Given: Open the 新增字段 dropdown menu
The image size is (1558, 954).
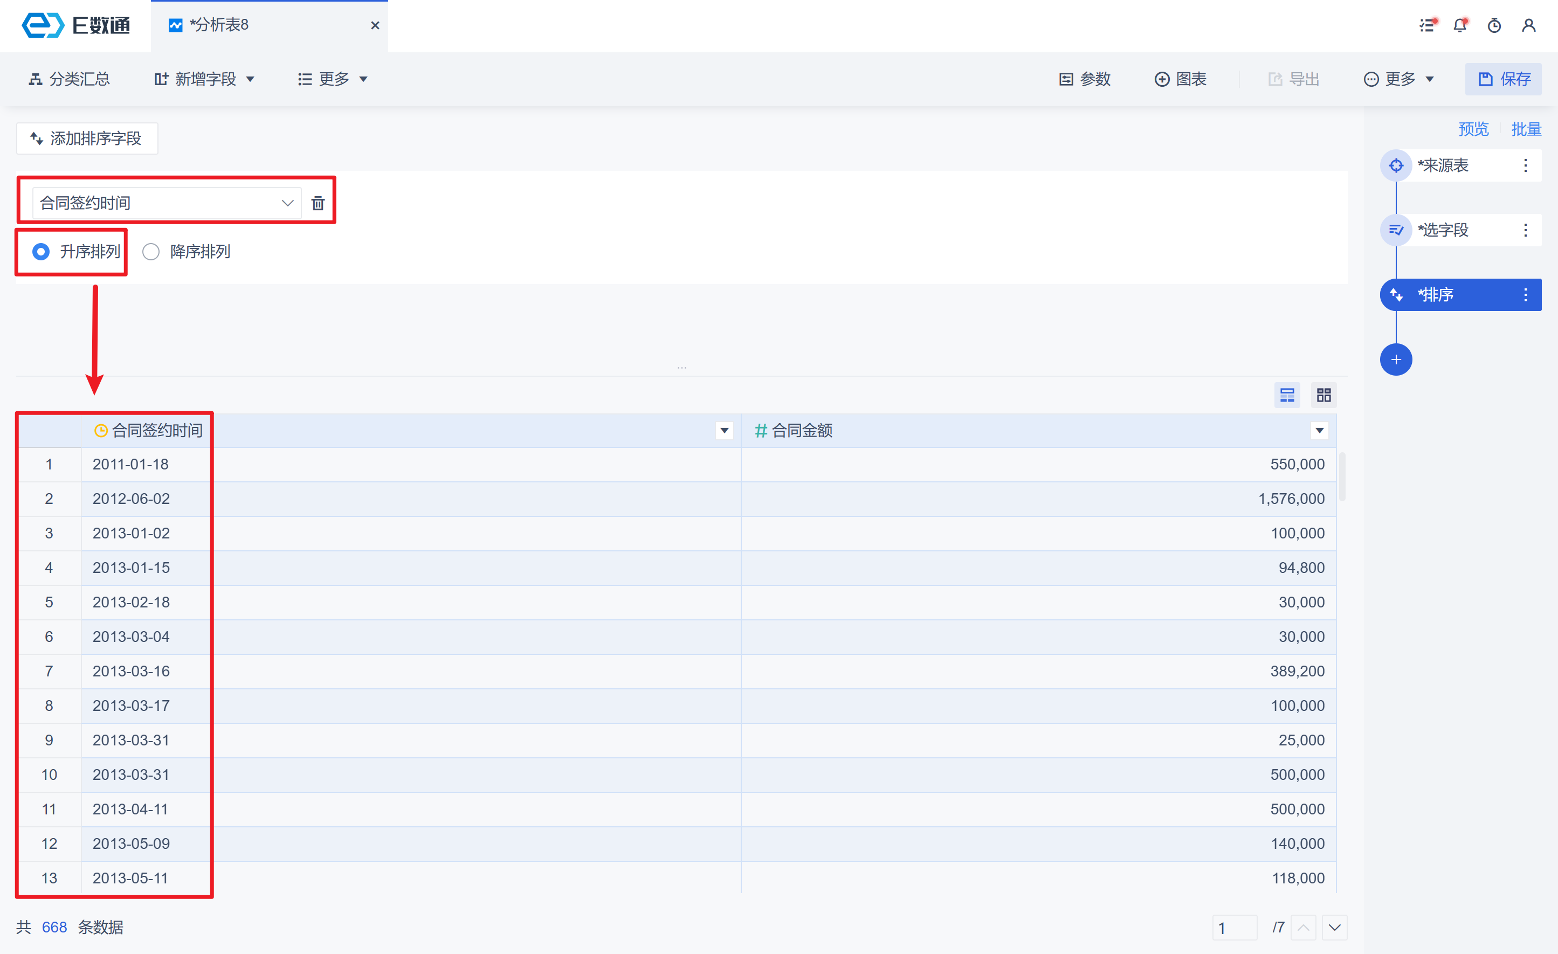Looking at the screenshot, I should (204, 79).
